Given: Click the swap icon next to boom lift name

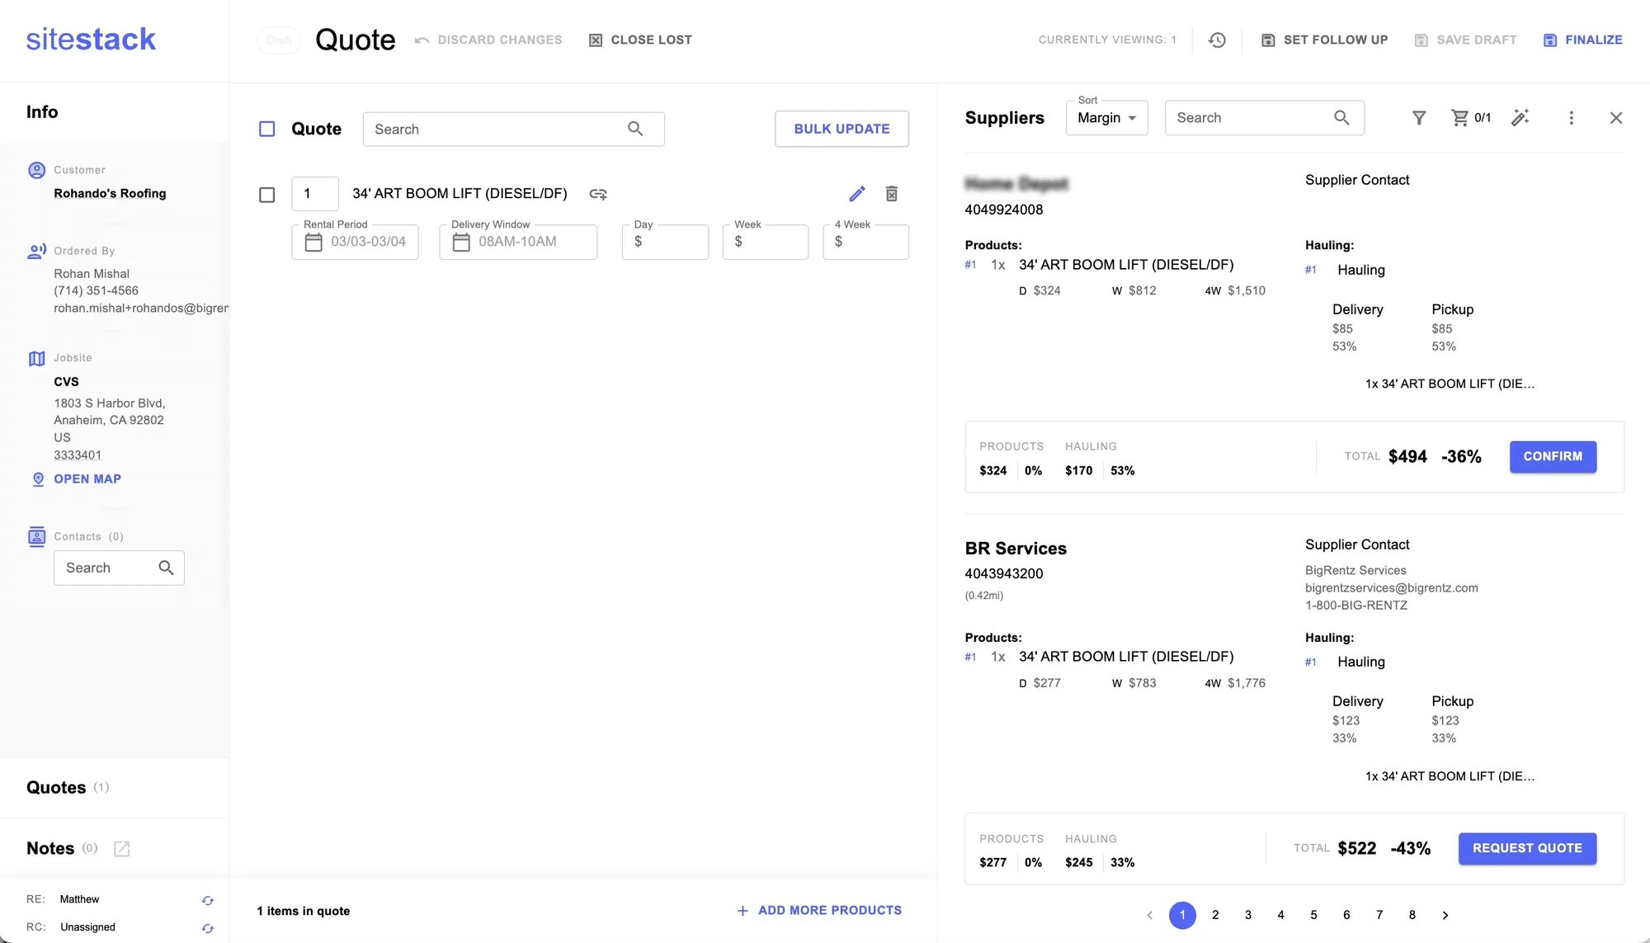Looking at the screenshot, I should tap(598, 194).
